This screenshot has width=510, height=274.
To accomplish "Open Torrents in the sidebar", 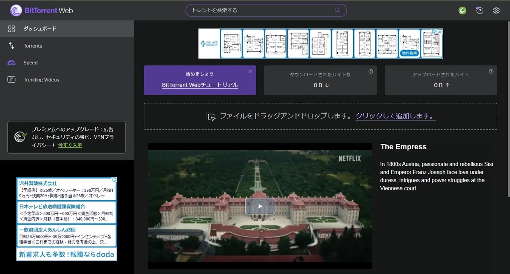I will point(67,46).
